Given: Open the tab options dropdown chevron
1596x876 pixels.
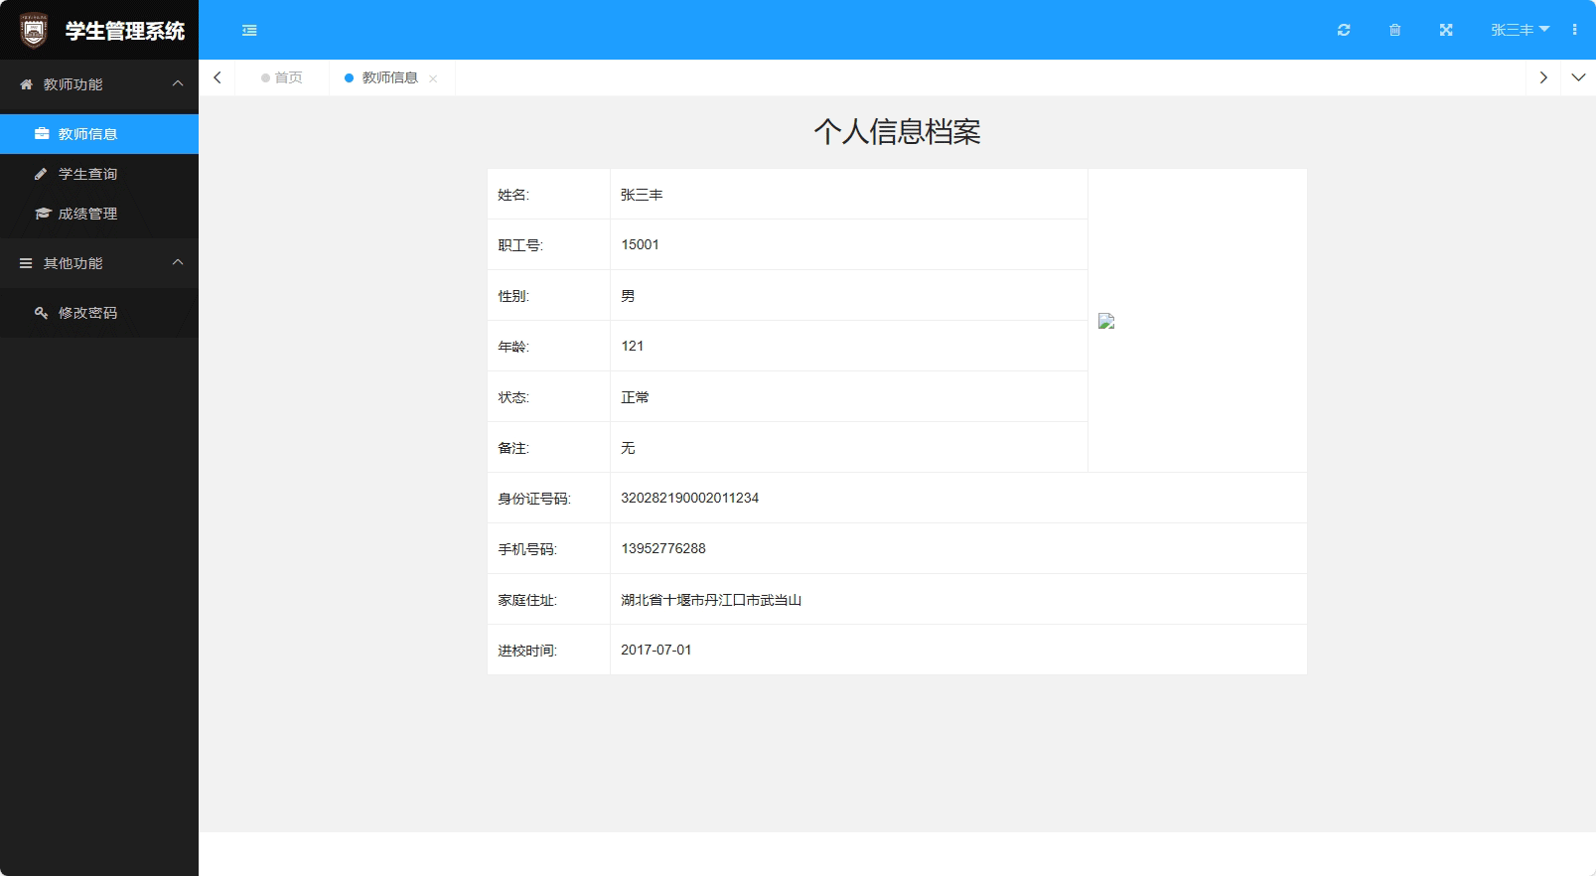Looking at the screenshot, I should (x=1578, y=77).
